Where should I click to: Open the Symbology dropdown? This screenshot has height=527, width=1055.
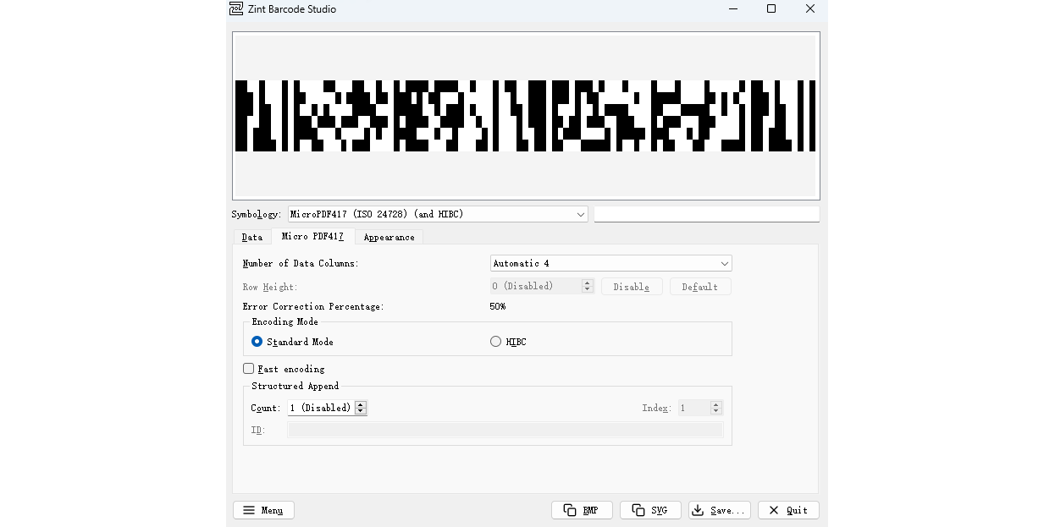click(580, 214)
